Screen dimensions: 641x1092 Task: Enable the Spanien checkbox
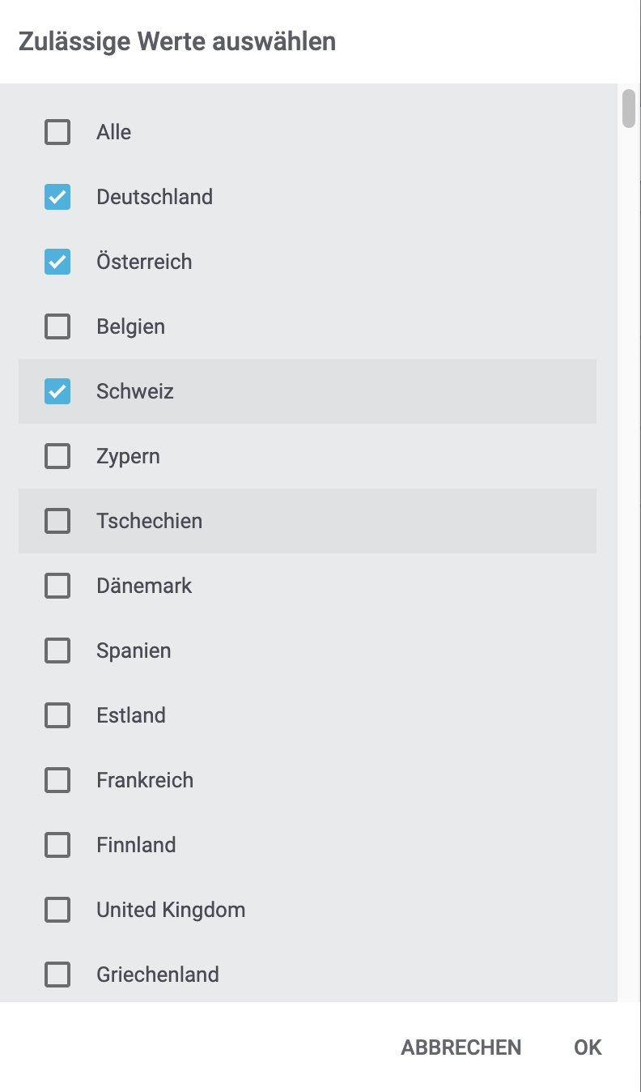tap(57, 651)
